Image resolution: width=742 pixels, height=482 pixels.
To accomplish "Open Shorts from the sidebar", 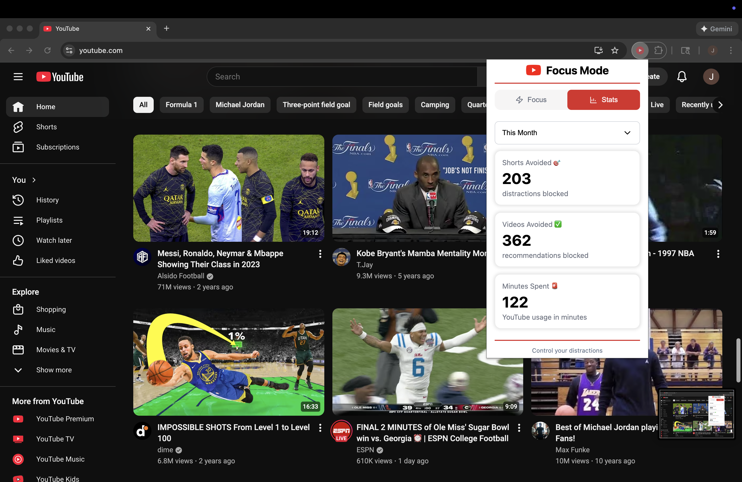I will click(x=46, y=127).
